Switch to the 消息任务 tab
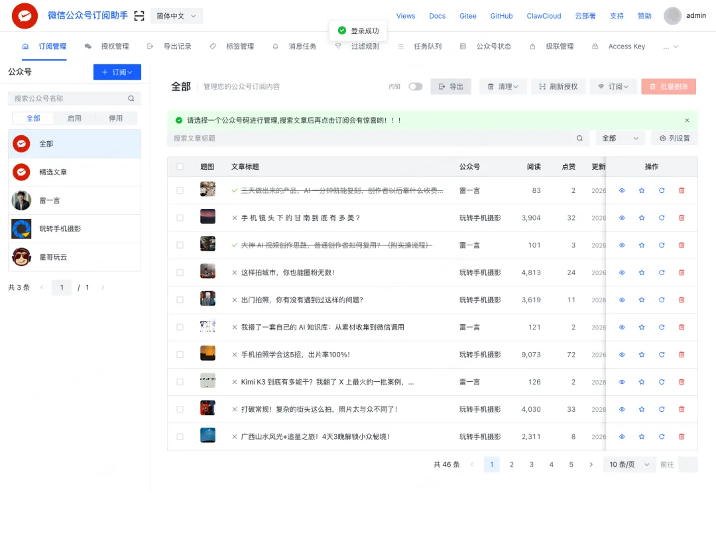The image size is (716, 547). [294, 46]
